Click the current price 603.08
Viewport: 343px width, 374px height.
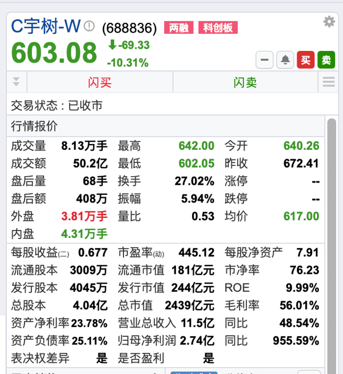coord(54,53)
